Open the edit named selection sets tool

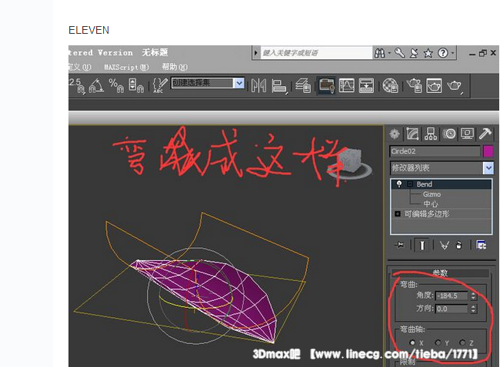(159, 85)
